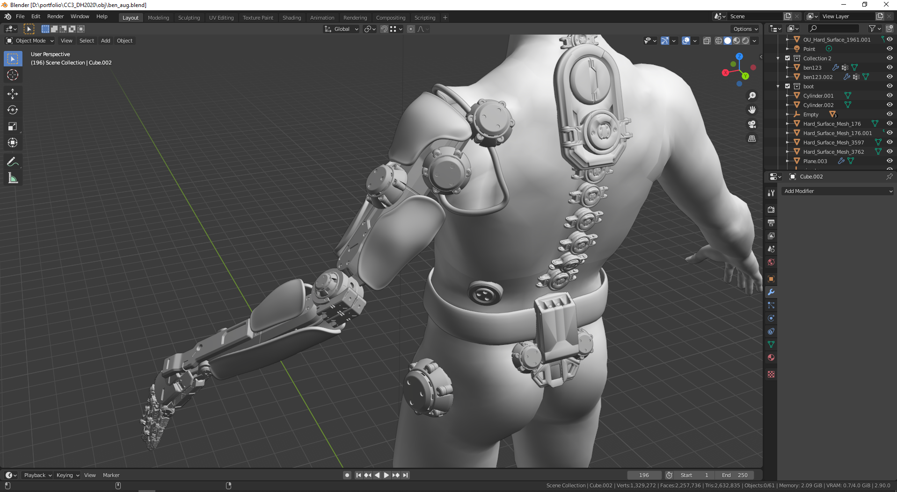Toggle proportional editing
897x492 pixels.
click(x=411, y=29)
